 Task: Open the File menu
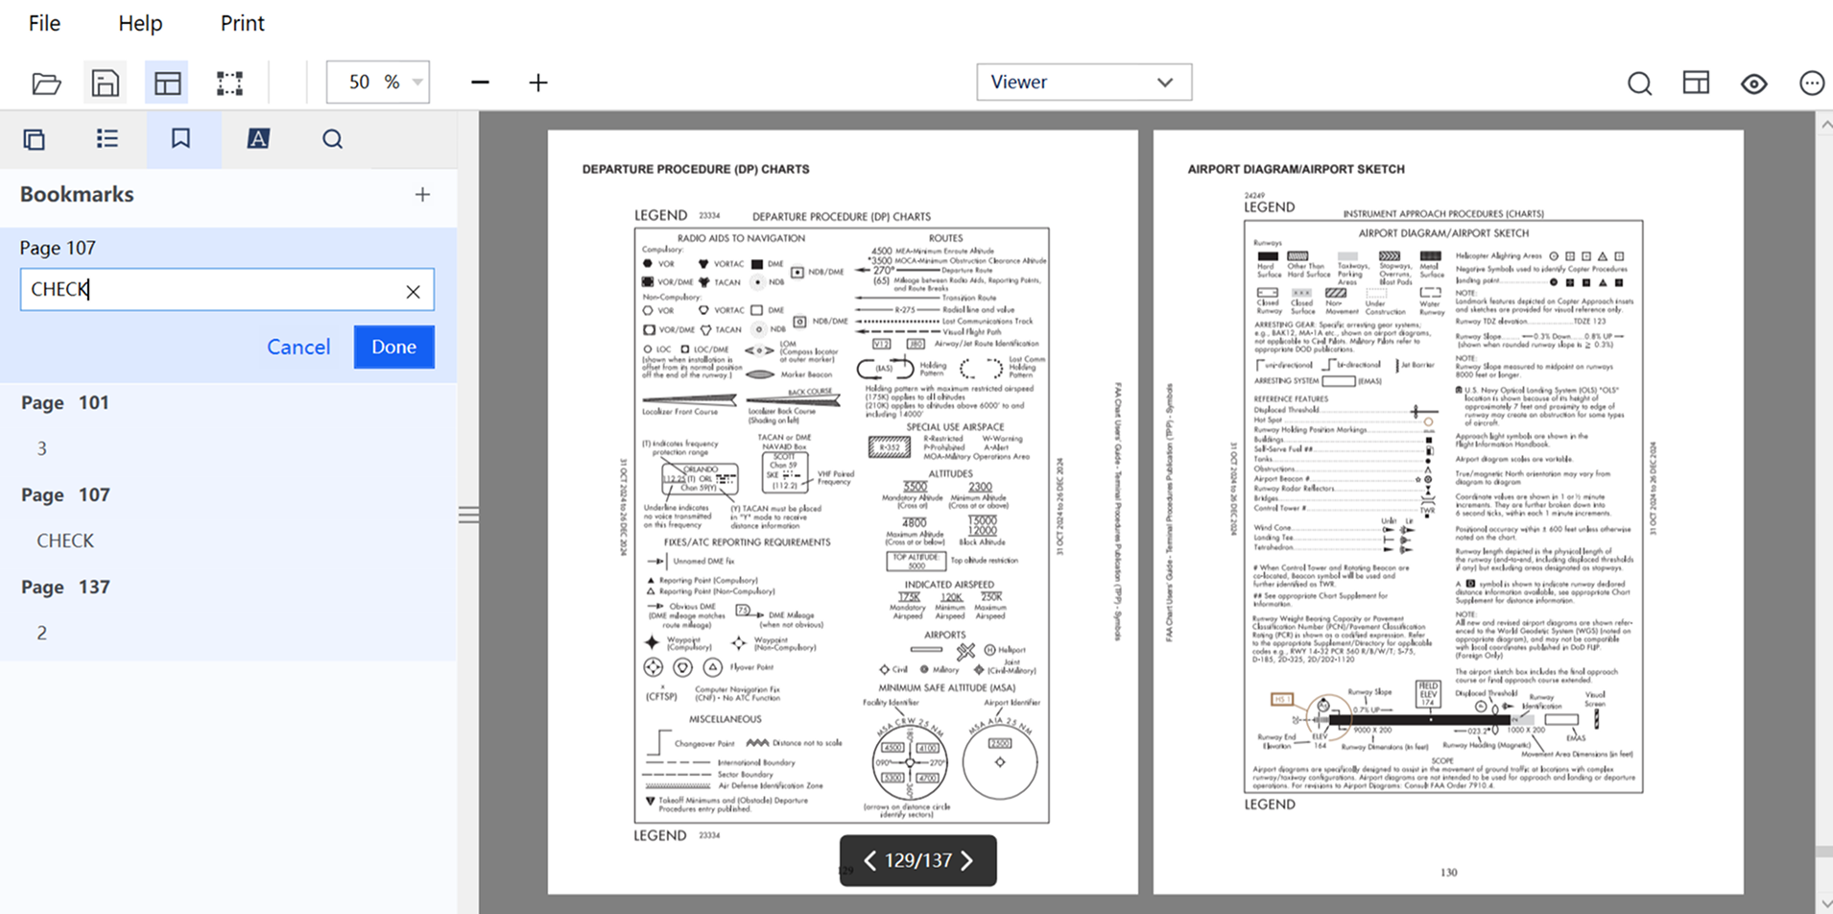click(43, 23)
